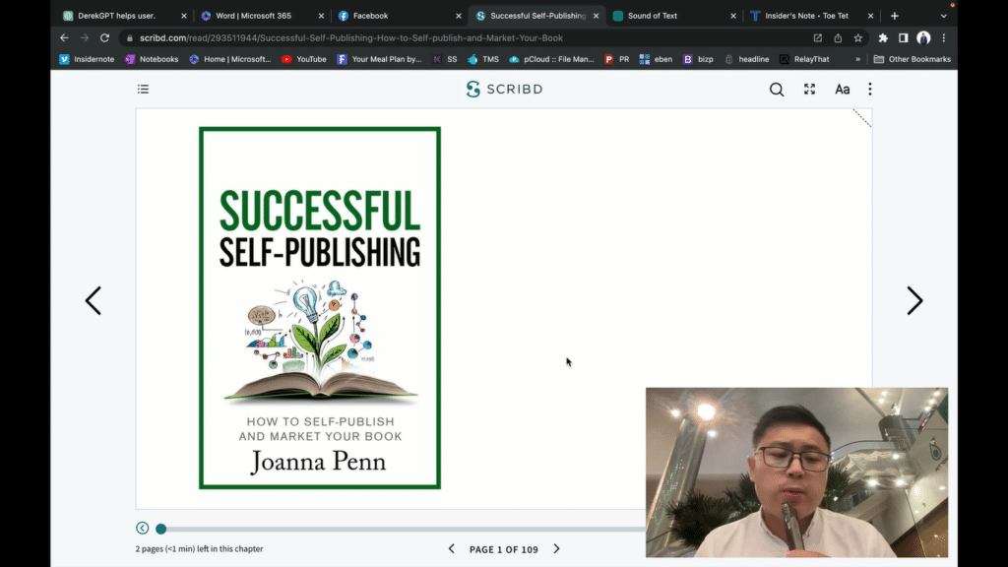Viewport: 1008px width, 567px height.
Task: Open the Scribd search magnifier
Action: [777, 90]
